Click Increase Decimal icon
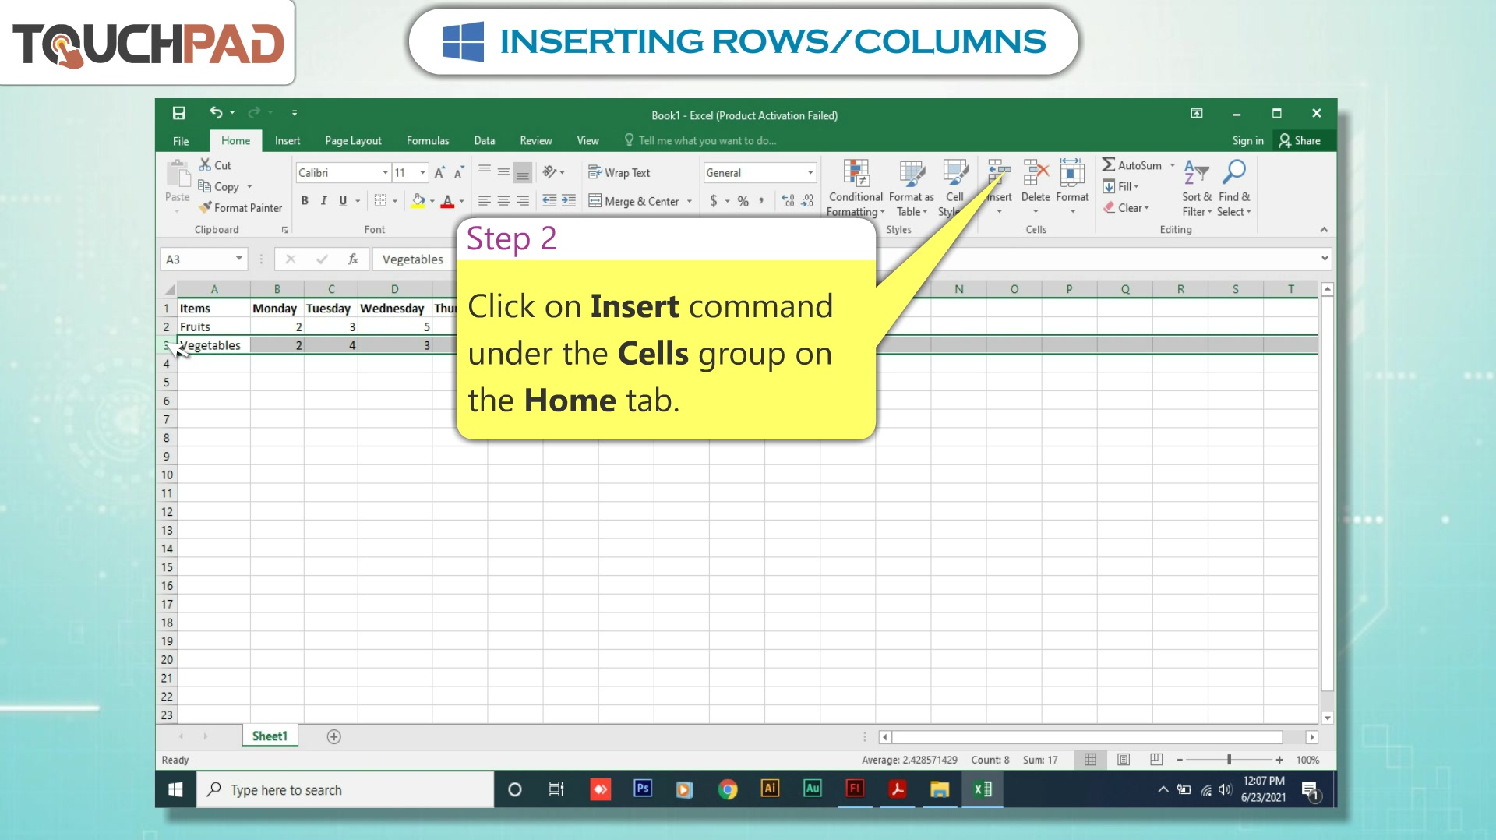Screen dimensions: 1496x840 [x=788, y=201]
